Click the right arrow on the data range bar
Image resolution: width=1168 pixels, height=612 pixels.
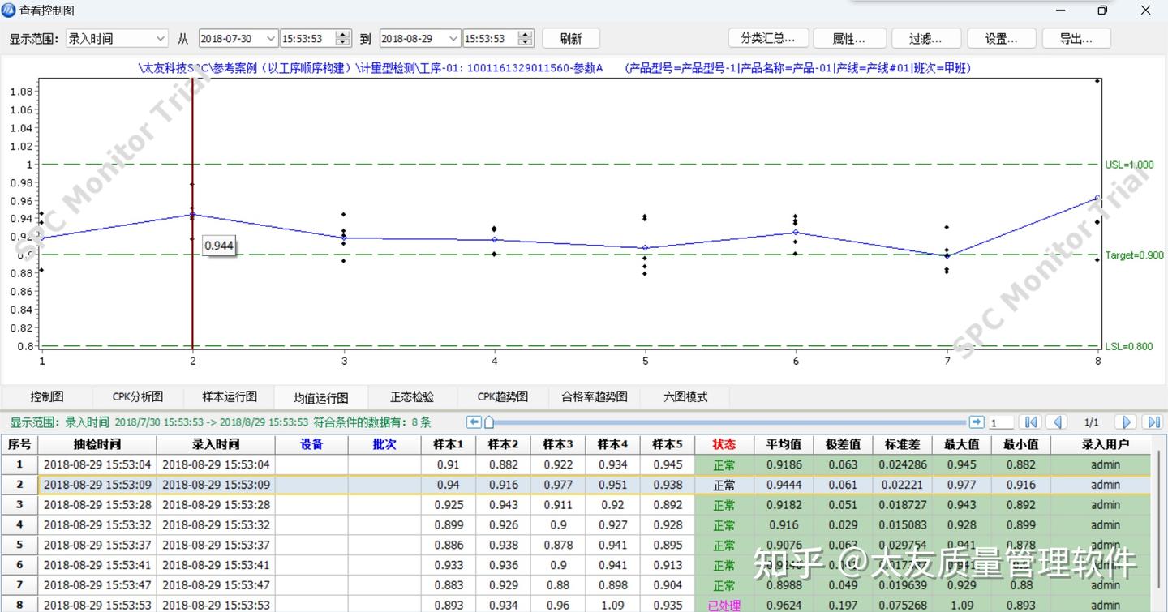coord(977,422)
